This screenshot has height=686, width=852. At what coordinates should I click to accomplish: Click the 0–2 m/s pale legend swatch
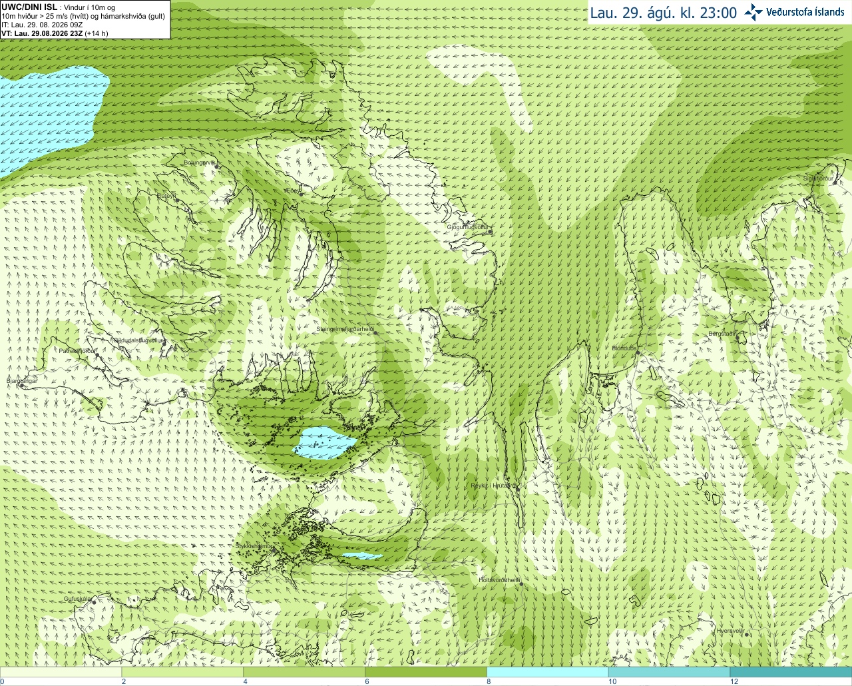[x=61, y=673]
